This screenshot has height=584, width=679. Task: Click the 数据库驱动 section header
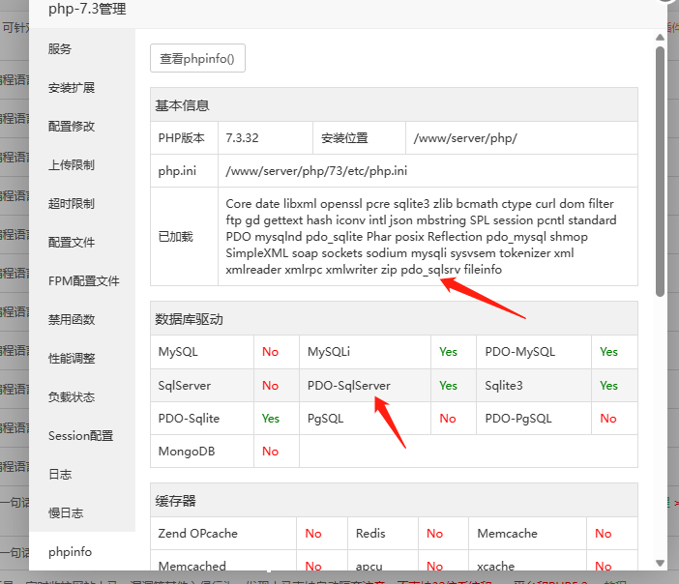pyautogui.click(x=394, y=319)
